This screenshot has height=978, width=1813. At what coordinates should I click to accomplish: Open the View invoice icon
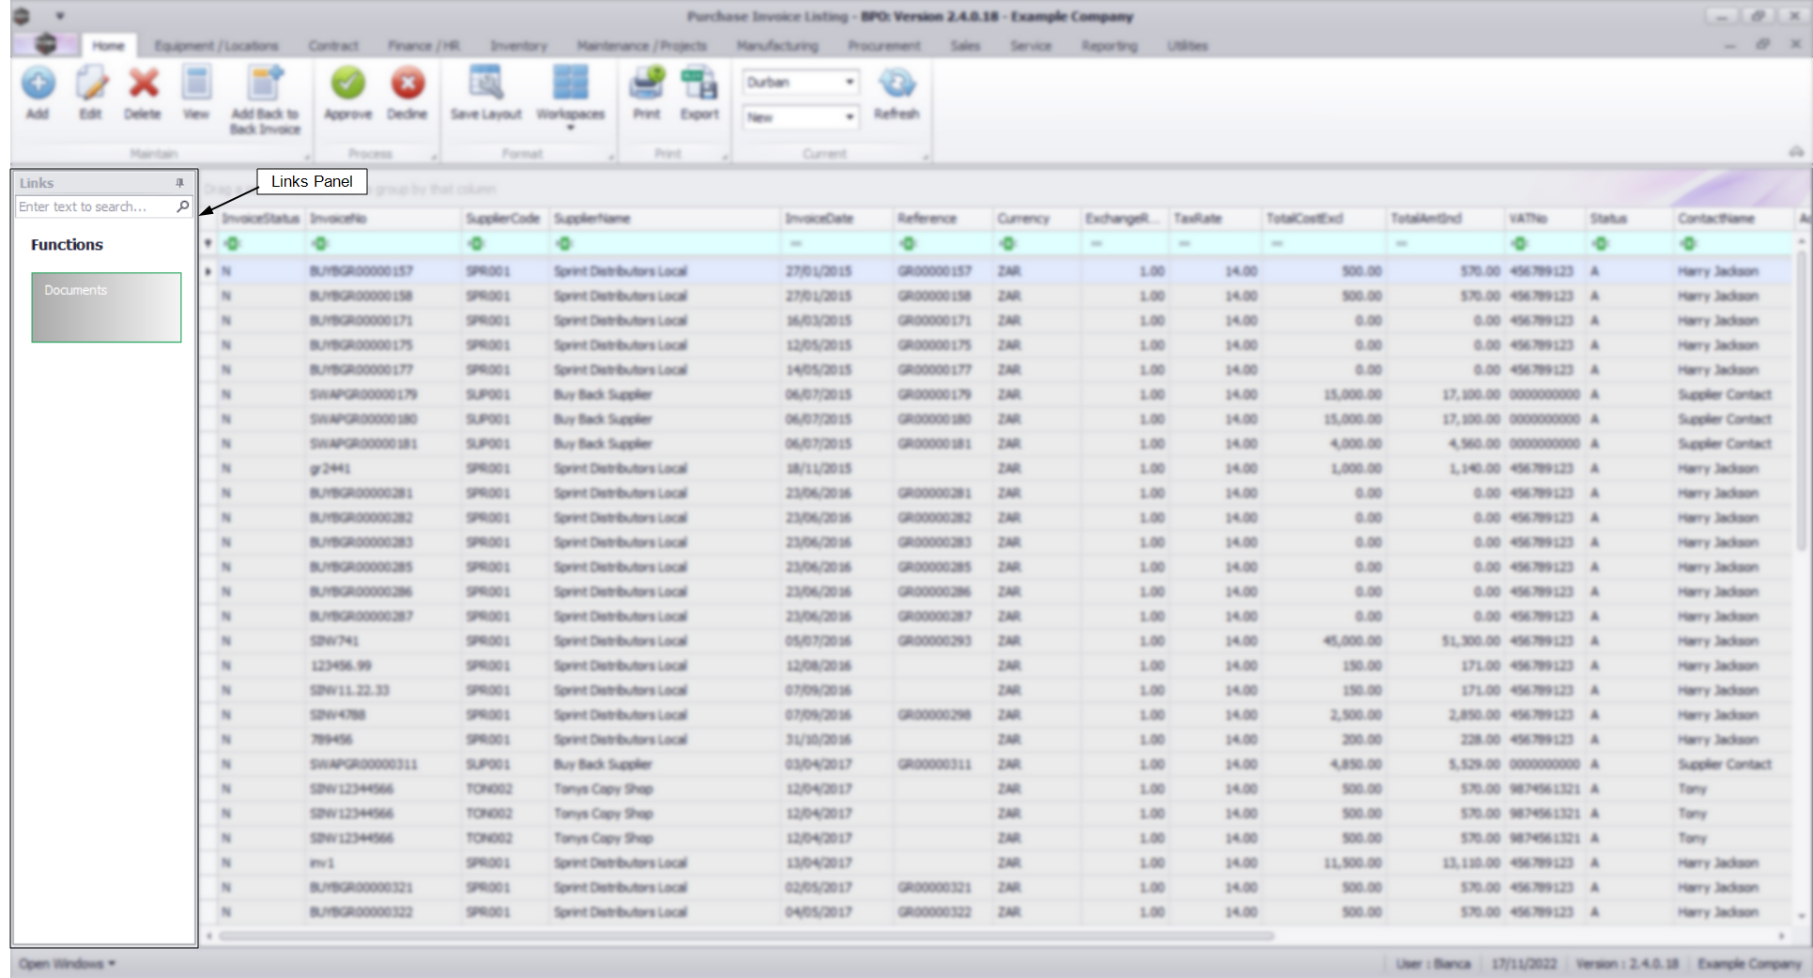pyautogui.click(x=195, y=93)
